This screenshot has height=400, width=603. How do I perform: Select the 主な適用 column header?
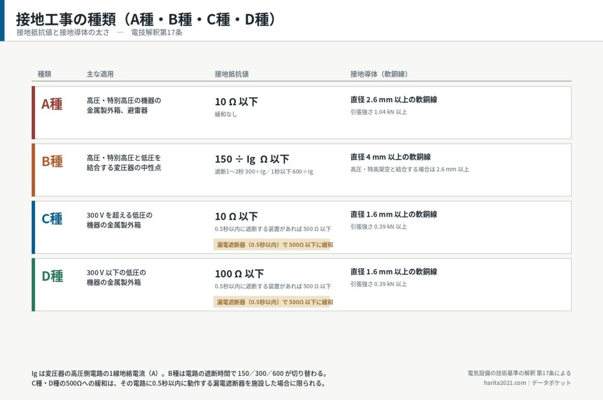[x=100, y=74]
